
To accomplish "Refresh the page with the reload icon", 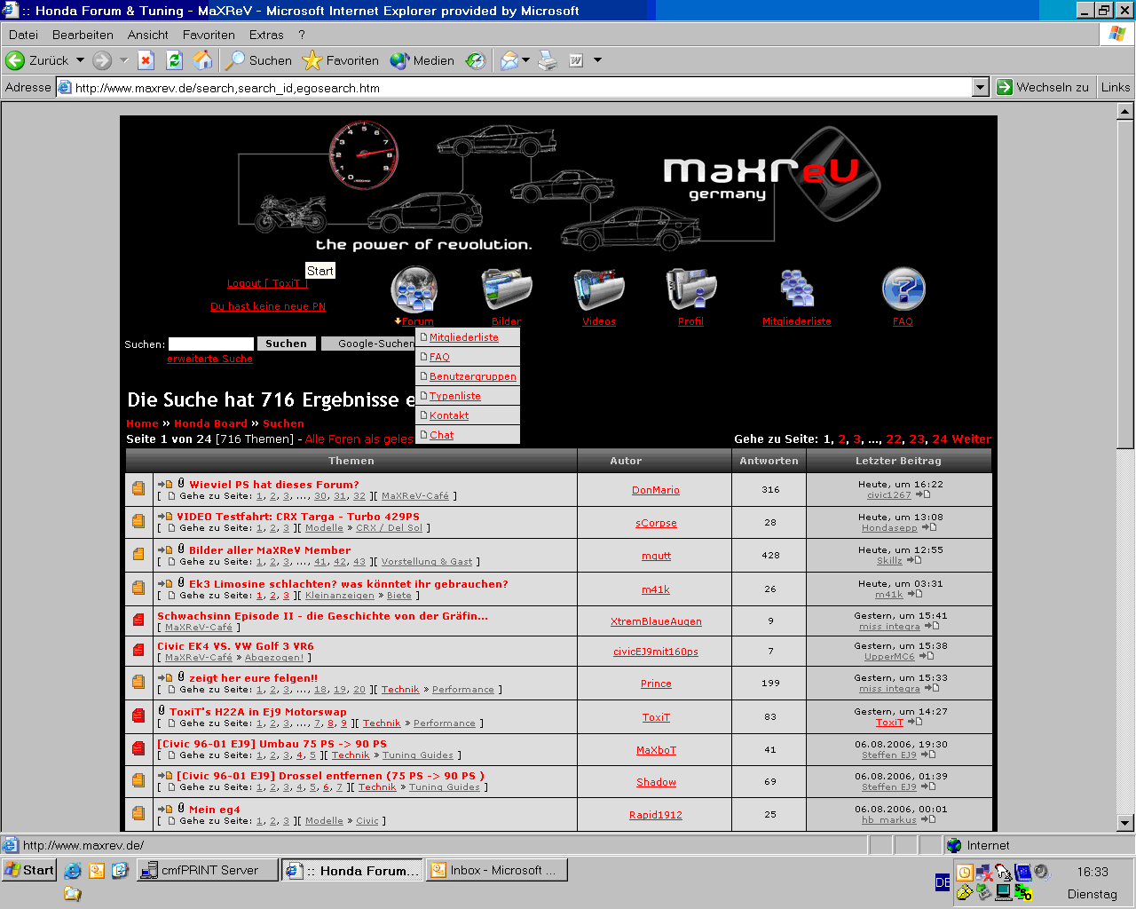I will 174,60.
